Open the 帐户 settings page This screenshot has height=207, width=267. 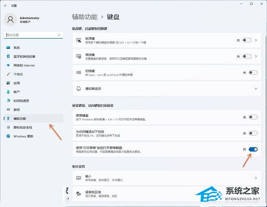(x=16, y=92)
